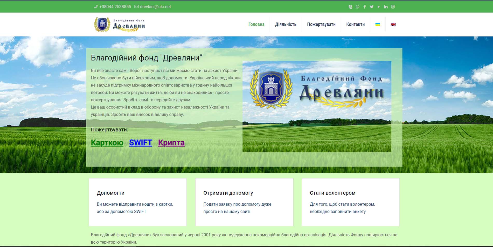Open the Стати волонтером card
This screenshot has width=493, height=247.
click(x=351, y=202)
